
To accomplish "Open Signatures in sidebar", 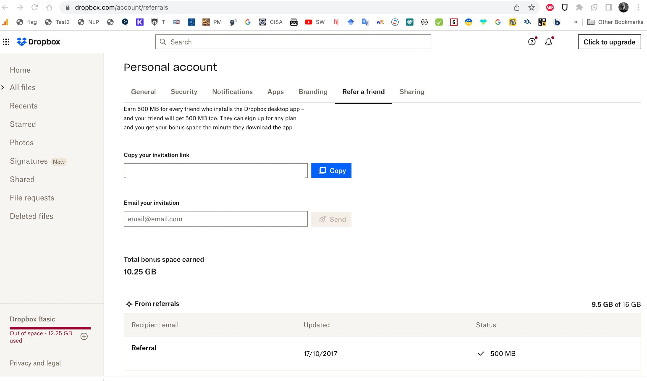I will 29,161.
